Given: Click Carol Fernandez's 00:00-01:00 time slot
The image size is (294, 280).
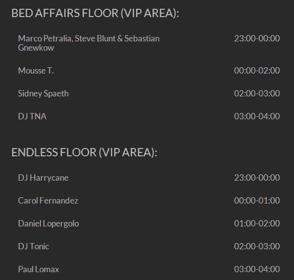Looking at the screenshot, I should point(257,201).
